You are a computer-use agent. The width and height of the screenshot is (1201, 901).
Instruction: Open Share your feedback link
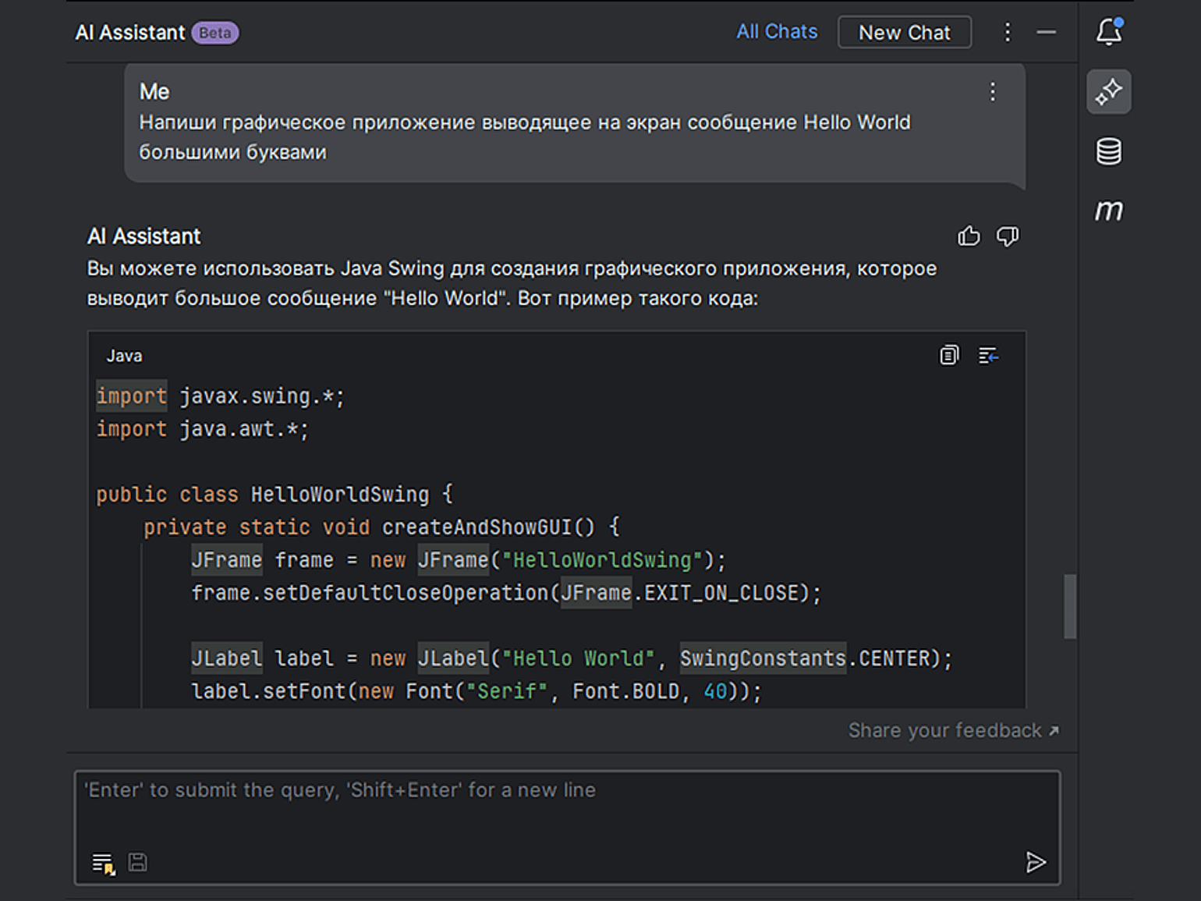(953, 731)
